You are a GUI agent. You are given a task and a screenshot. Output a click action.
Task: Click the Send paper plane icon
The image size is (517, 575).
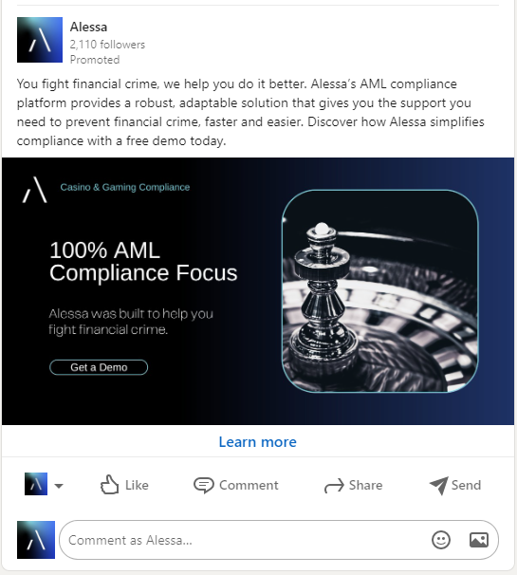(439, 486)
